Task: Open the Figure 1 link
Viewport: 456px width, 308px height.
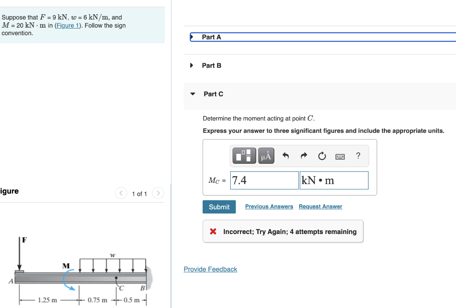Action: click(x=67, y=25)
